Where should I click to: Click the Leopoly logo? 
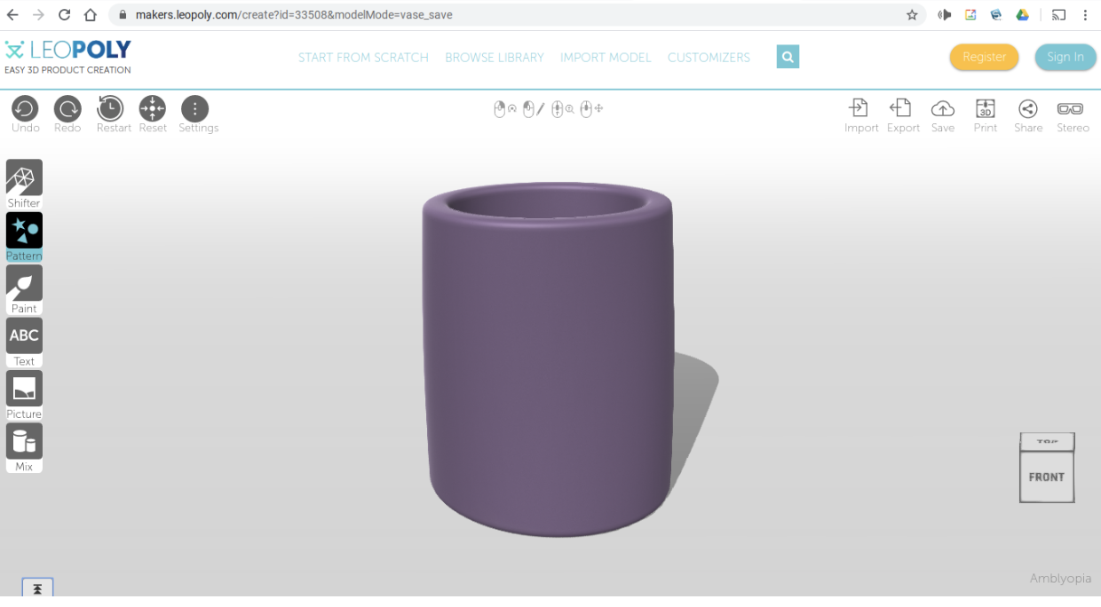pos(67,56)
